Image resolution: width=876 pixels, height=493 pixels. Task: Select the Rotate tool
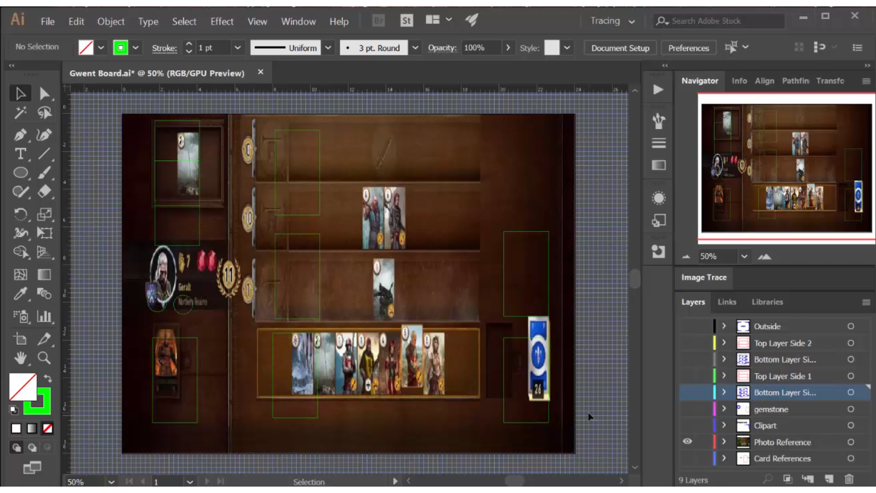[20, 214]
